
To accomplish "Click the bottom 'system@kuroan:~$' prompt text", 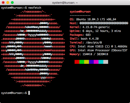I will pyautogui.click(x=14, y=93).
